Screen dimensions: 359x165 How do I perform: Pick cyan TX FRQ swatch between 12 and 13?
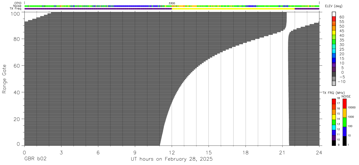pyautogui.click(x=334, y=127)
